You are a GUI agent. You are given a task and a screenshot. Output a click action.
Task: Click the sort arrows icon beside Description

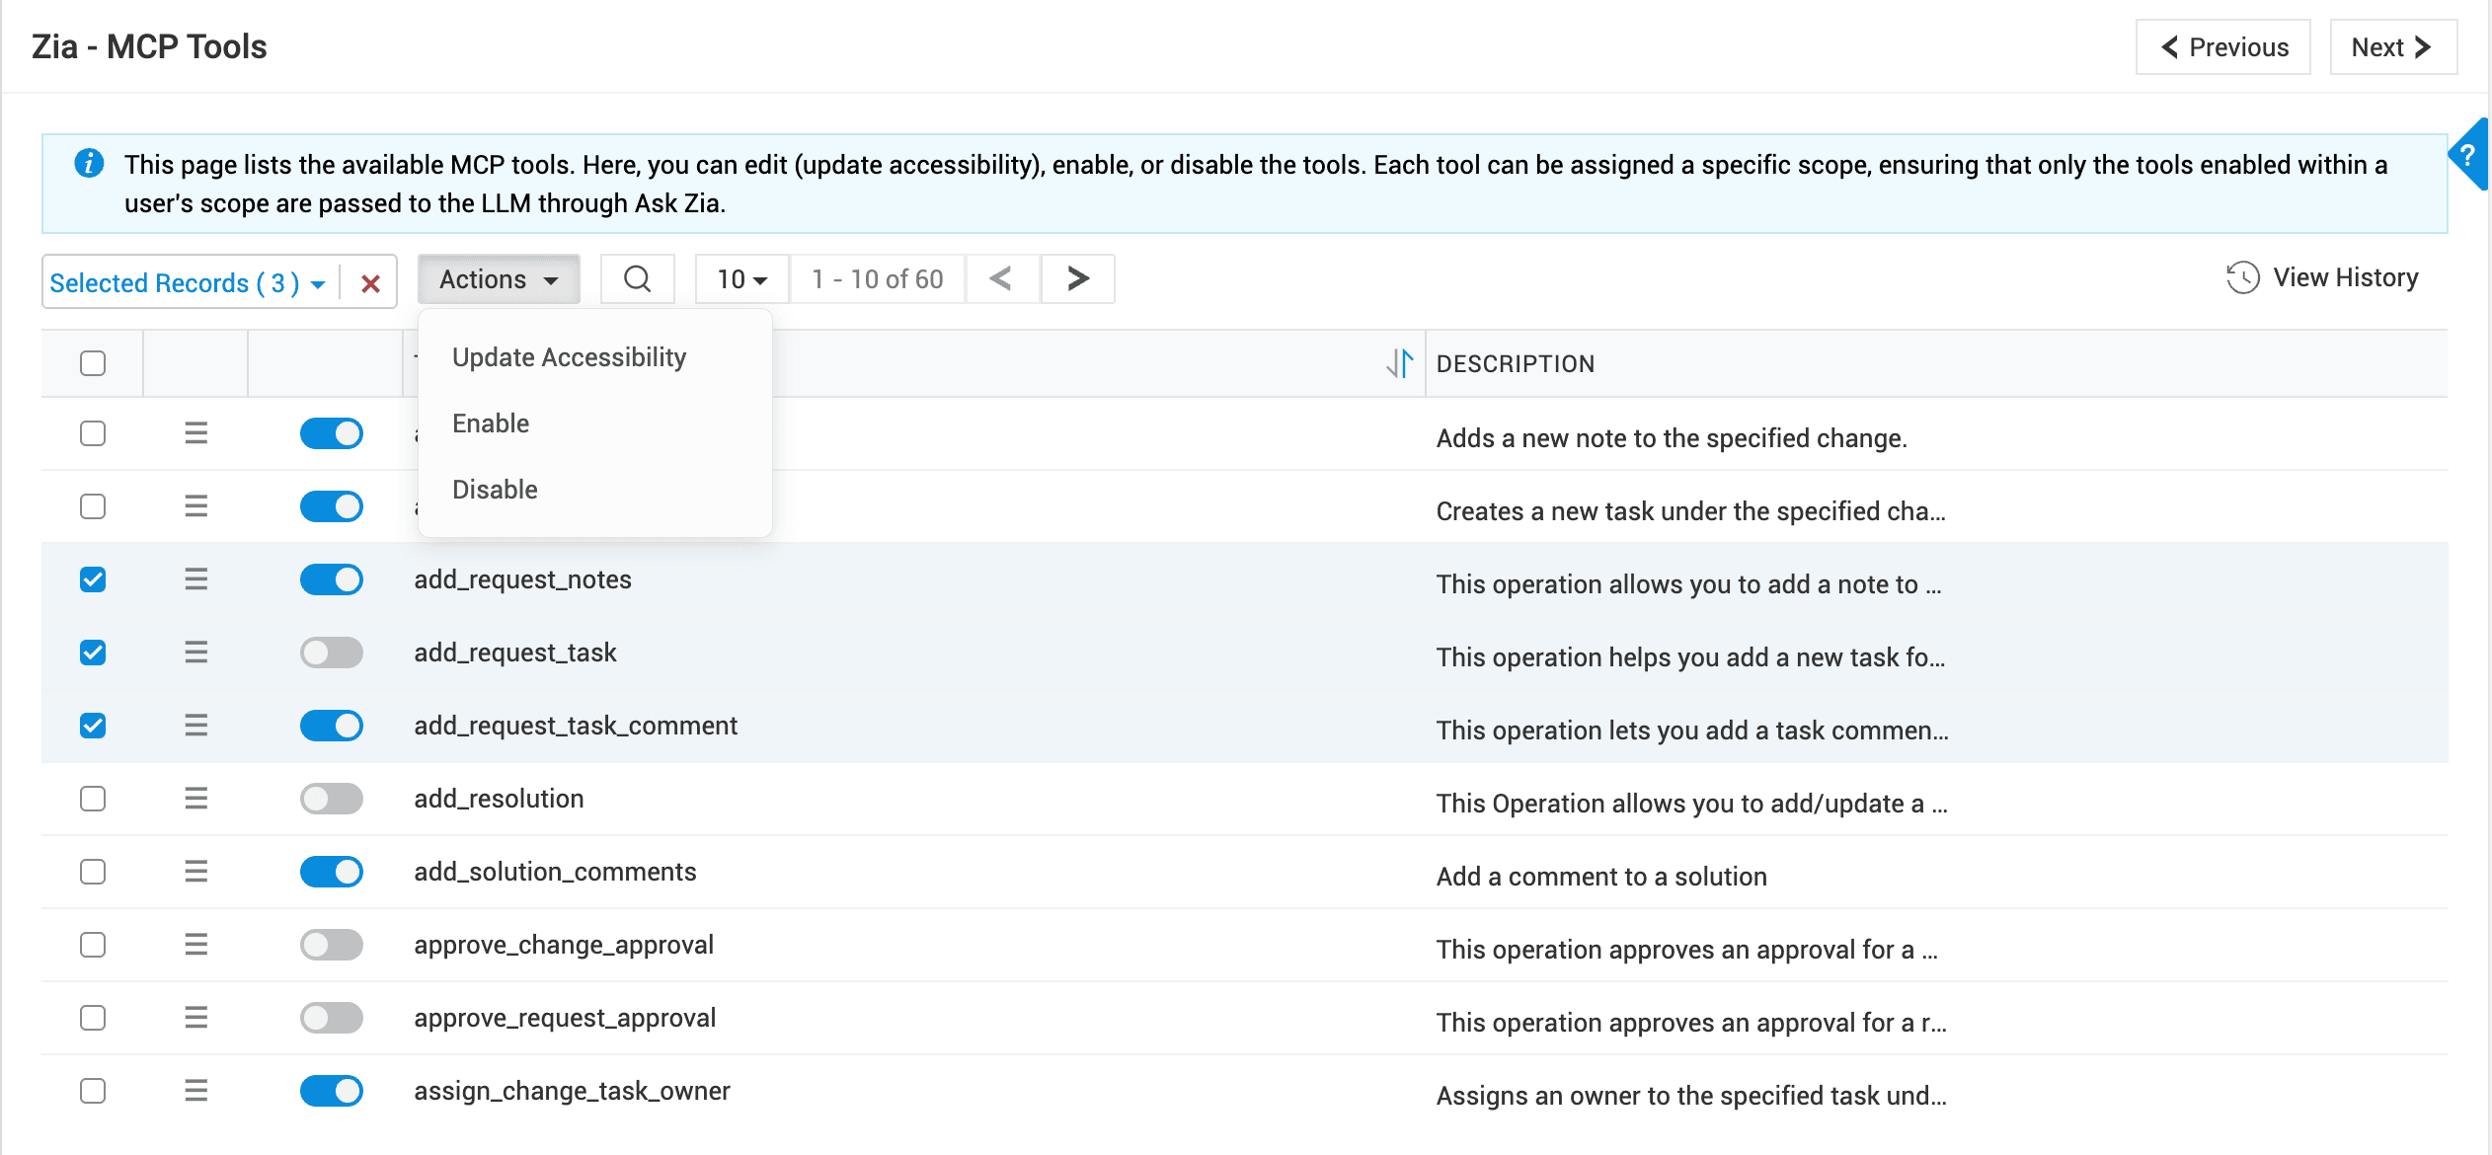(1400, 363)
